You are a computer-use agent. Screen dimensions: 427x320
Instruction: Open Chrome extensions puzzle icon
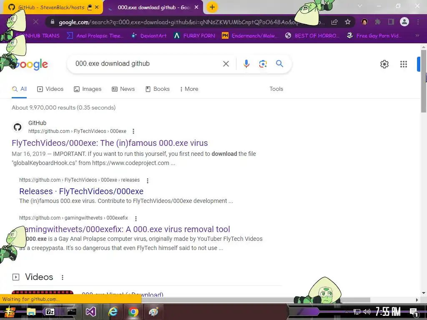(x=377, y=22)
